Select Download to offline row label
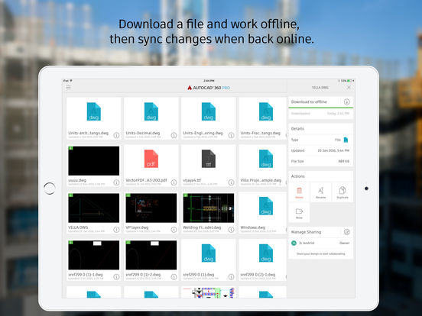 (309, 102)
